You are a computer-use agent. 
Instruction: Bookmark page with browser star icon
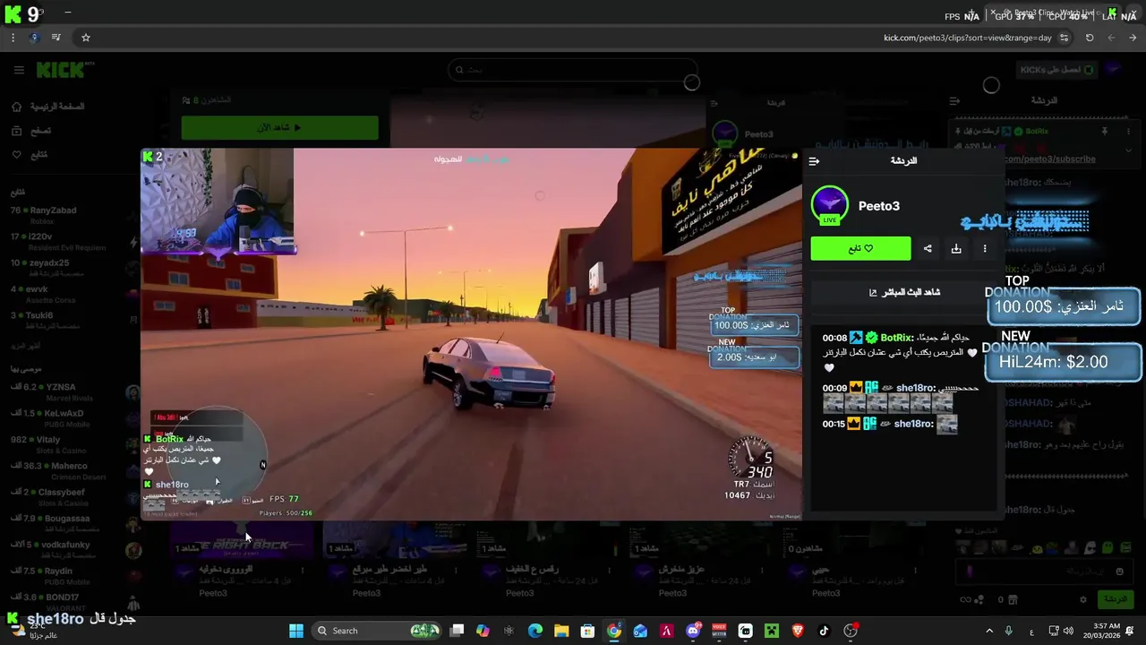[86, 38]
